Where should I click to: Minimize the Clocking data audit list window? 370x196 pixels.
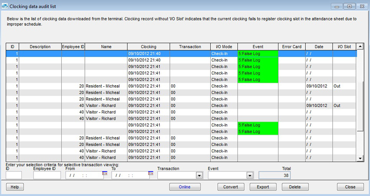click(x=337, y=7)
